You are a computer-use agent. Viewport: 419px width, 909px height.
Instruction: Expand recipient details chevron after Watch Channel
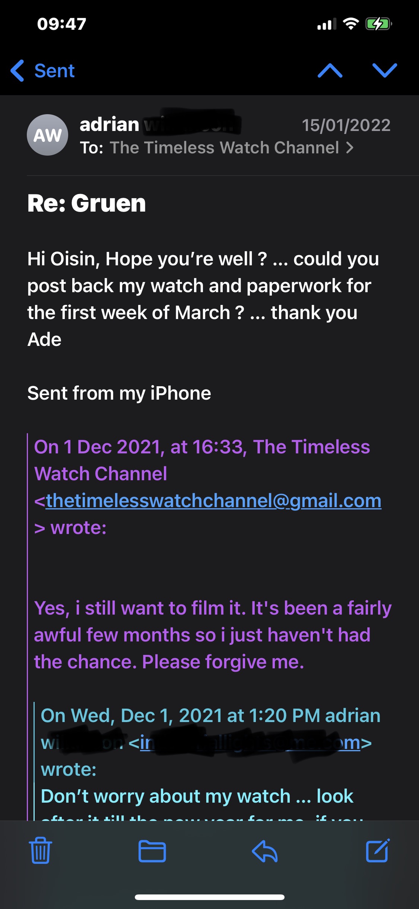click(x=350, y=148)
